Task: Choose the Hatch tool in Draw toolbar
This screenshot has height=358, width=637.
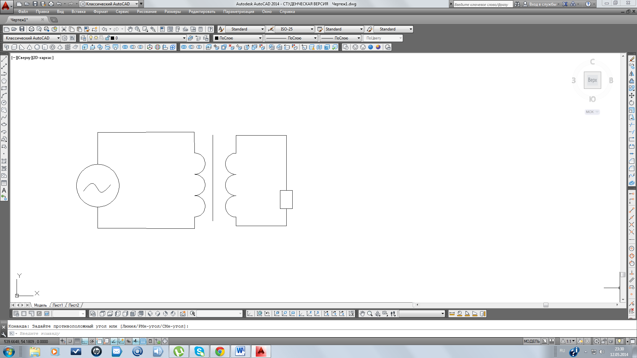Action: coord(4,161)
